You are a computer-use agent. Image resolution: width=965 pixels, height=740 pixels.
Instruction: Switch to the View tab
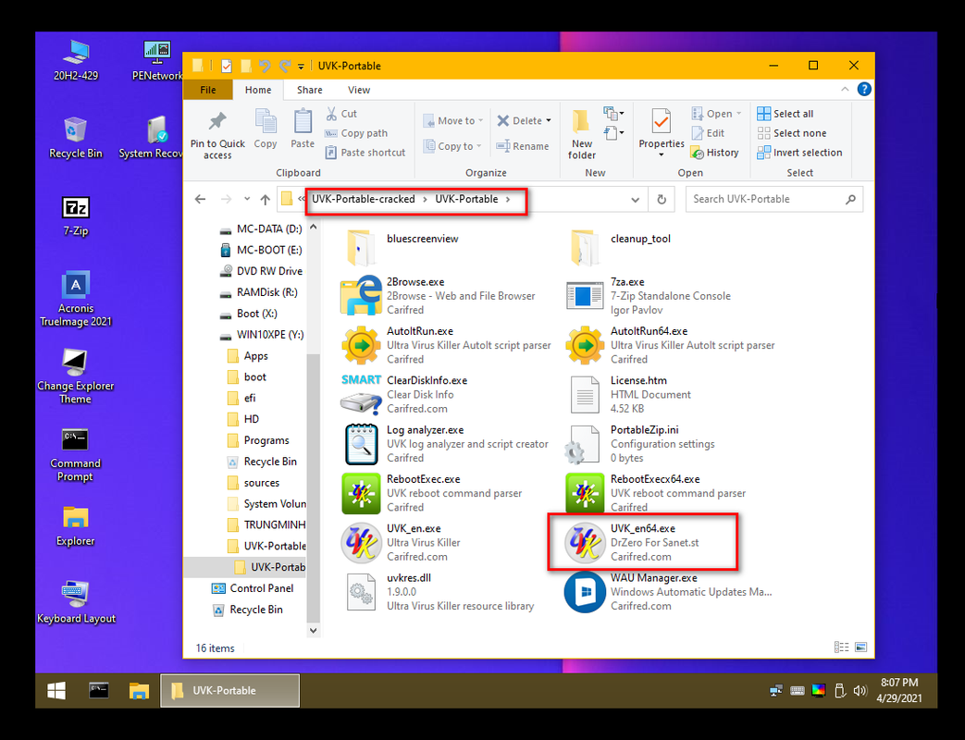pyautogui.click(x=359, y=90)
